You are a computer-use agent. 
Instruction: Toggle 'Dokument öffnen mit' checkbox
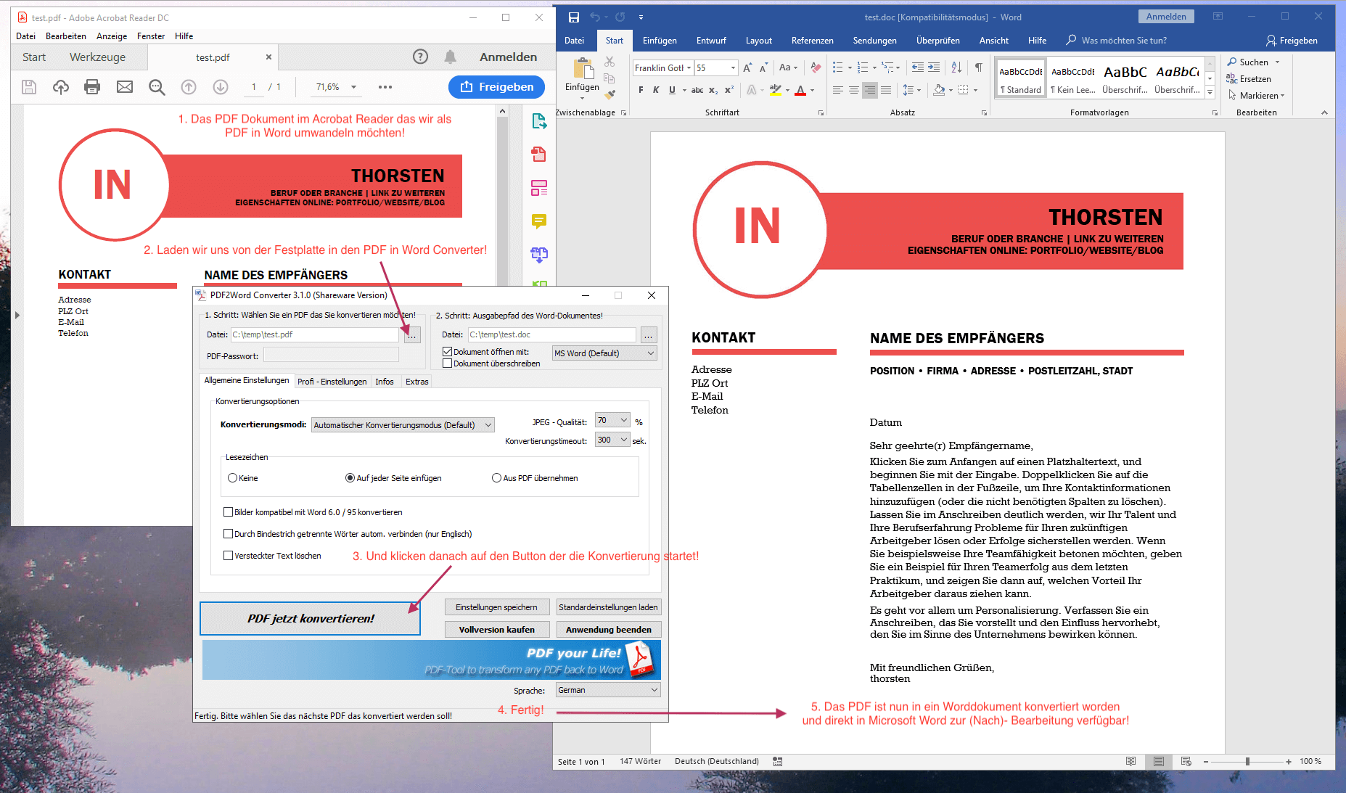pos(448,352)
